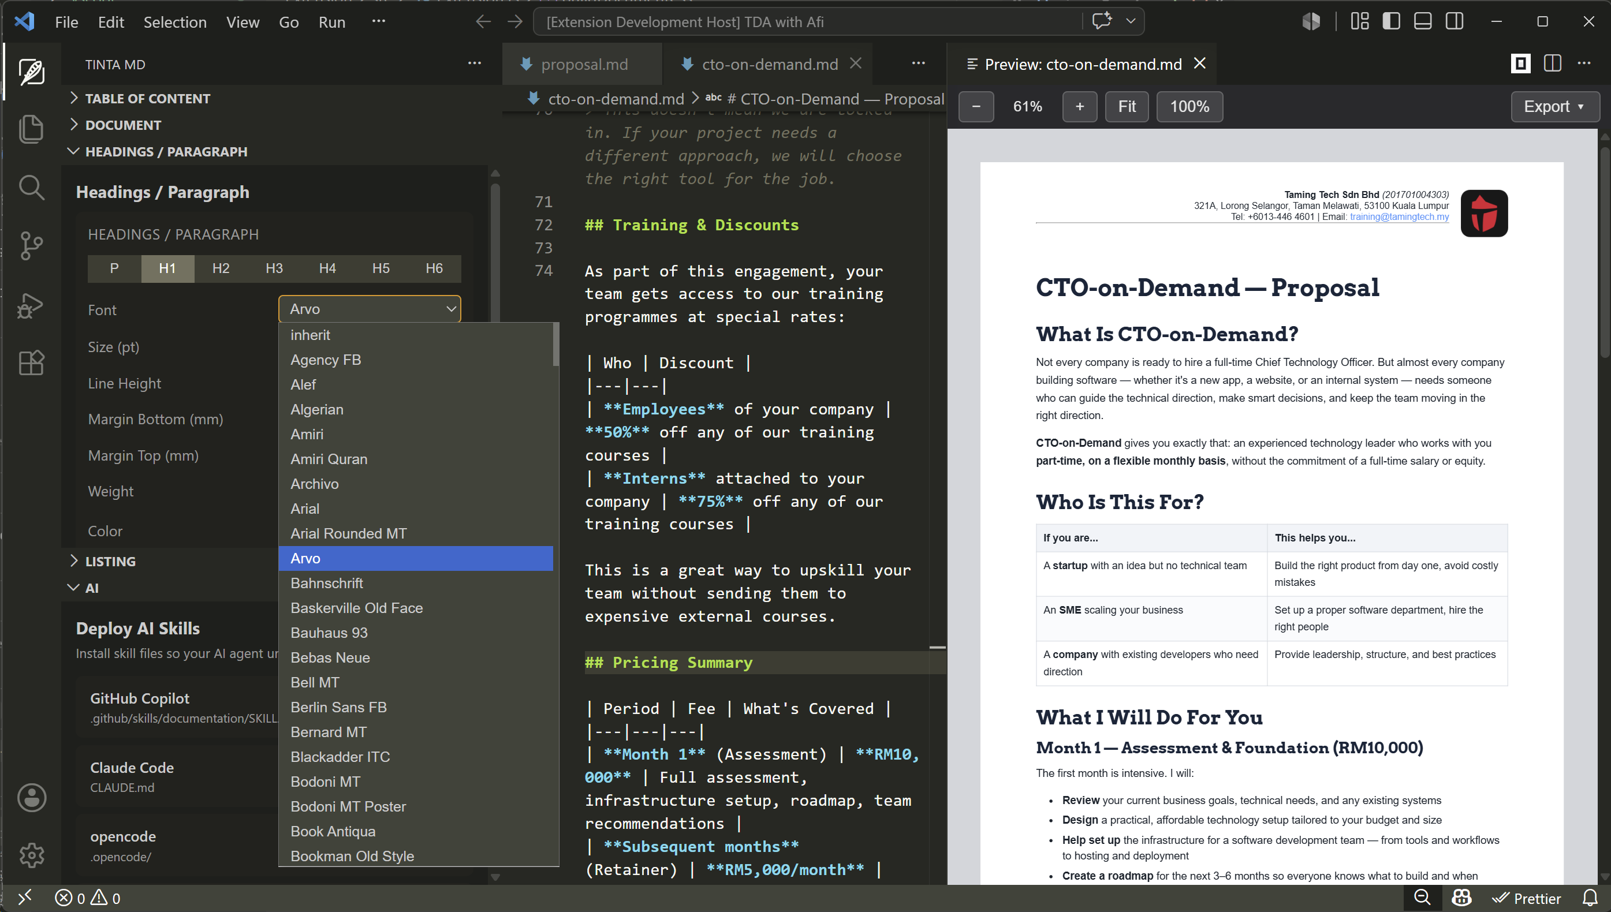Toggle the Secondary Side Bar visibility
1611x912 pixels.
(1454, 21)
